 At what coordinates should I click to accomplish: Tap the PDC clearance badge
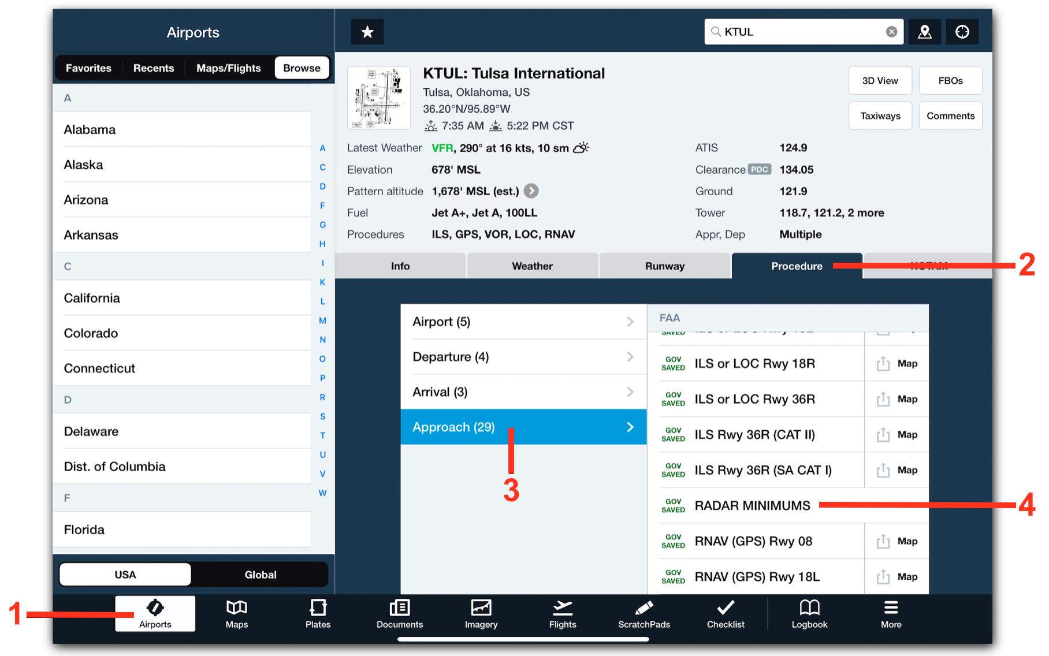760,169
